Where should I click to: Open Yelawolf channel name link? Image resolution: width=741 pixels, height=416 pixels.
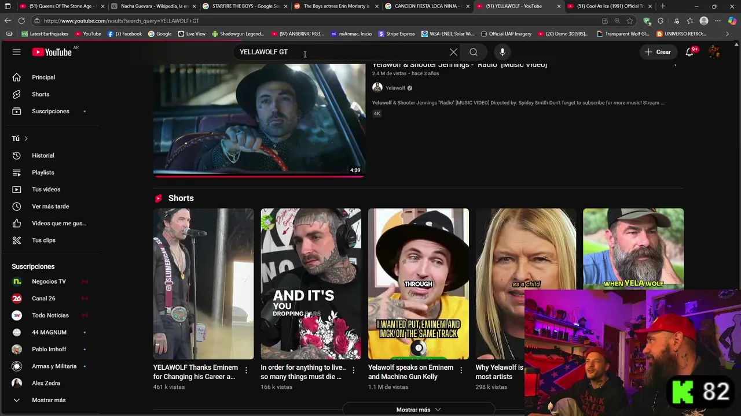(395, 88)
